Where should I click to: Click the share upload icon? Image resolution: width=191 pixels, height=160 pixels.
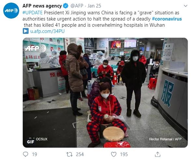[x=157, y=154]
